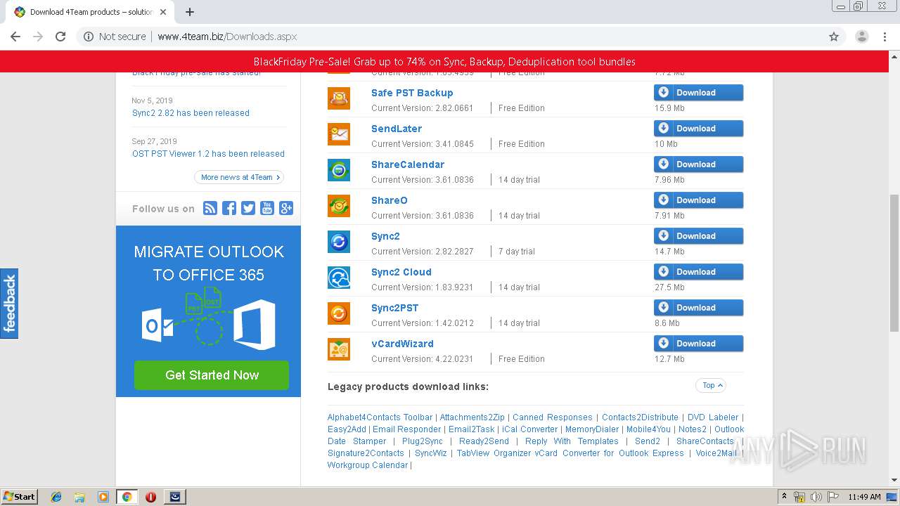Click the Safe PST Backup product icon

pyautogui.click(x=339, y=98)
